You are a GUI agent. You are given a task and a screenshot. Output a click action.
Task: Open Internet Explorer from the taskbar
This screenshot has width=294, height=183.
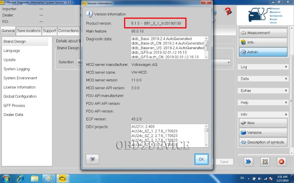click(x=21, y=178)
